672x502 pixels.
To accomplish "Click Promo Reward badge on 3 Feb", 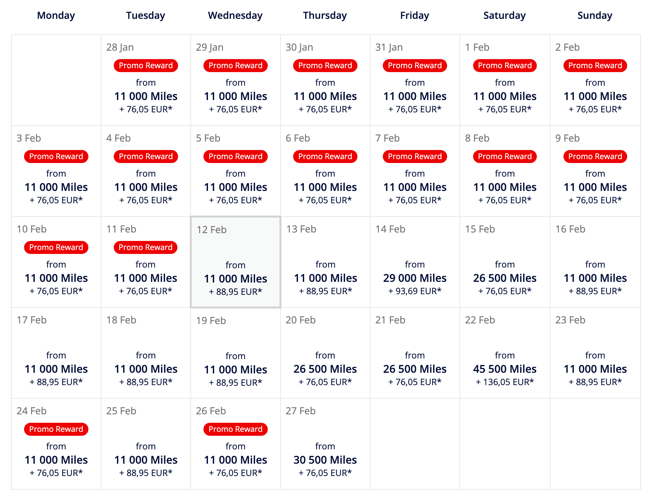I will tap(56, 157).
